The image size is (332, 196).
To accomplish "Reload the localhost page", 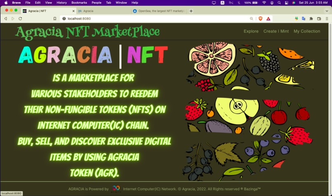I will [20, 18].
